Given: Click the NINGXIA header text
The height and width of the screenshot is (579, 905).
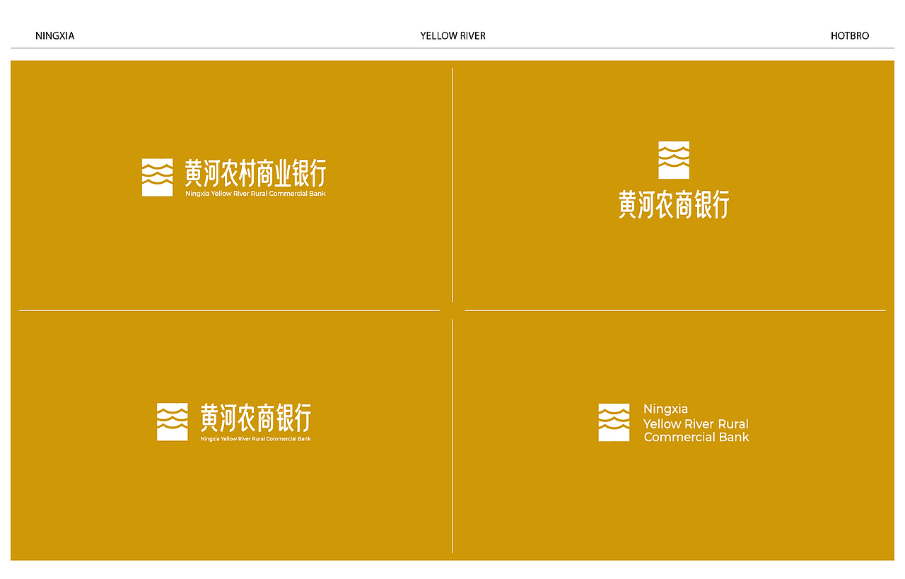Looking at the screenshot, I should (54, 35).
